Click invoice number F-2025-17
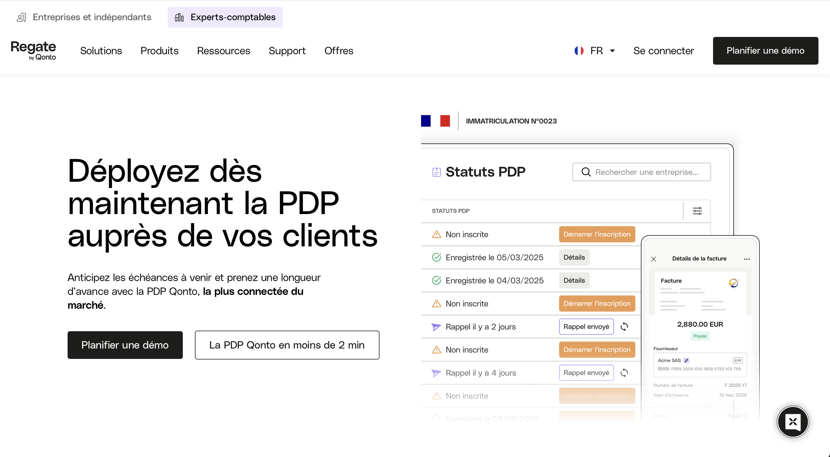 735,385
